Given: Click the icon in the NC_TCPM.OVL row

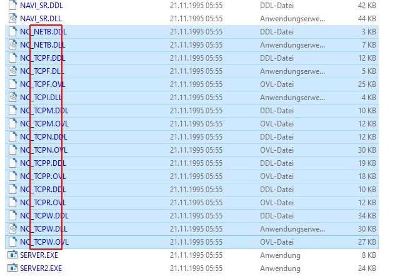Looking at the screenshot, I should [x=12, y=124].
